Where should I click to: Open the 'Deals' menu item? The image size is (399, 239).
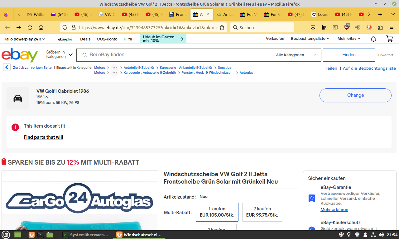[85, 39]
